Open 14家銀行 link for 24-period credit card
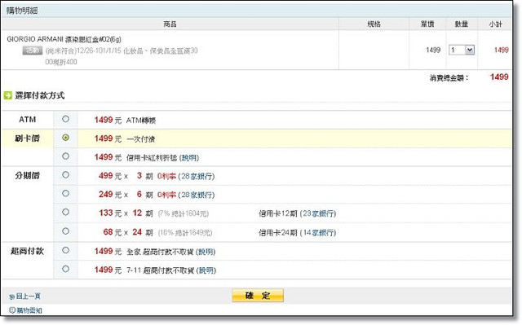The image size is (522, 325). [x=319, y=233]
